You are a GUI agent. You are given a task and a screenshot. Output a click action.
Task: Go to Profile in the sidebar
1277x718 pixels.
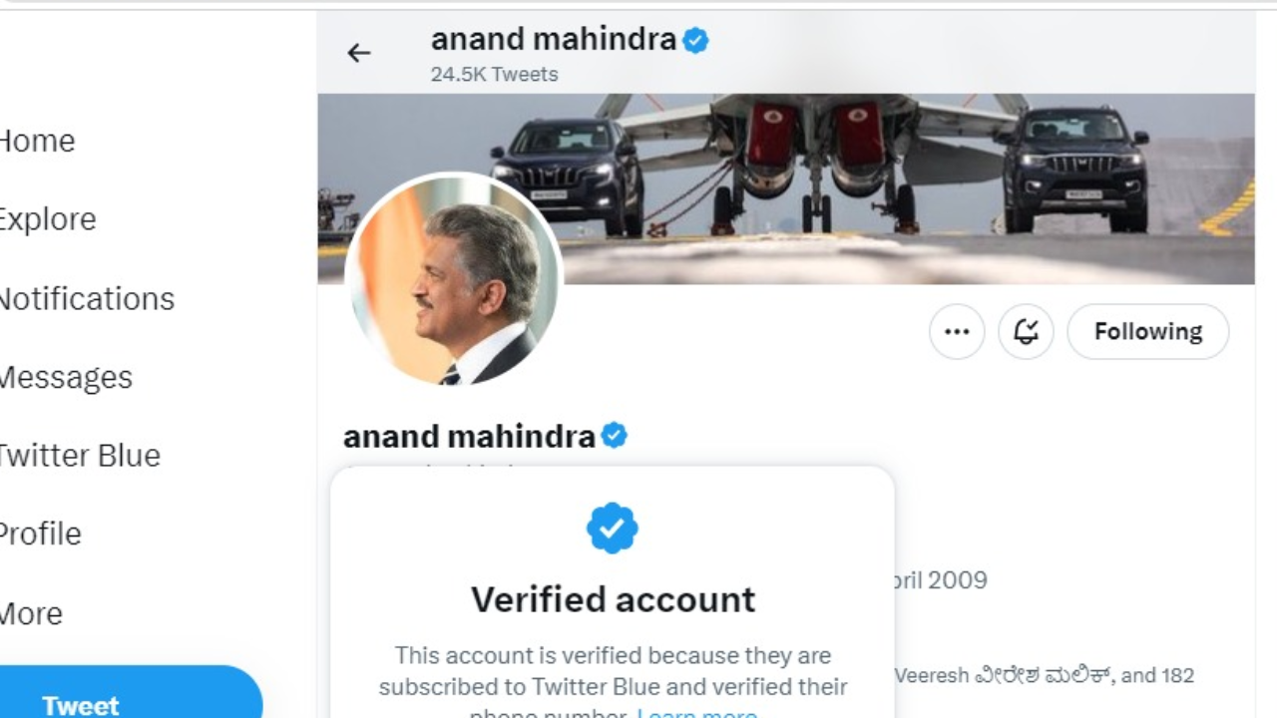[40, 534]
